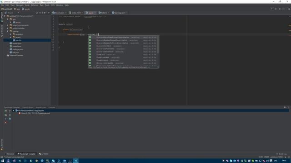Toggle TypeScript Compiler tool window button
The width and height of the screenshot is (291, 163).
pos(26,154)
